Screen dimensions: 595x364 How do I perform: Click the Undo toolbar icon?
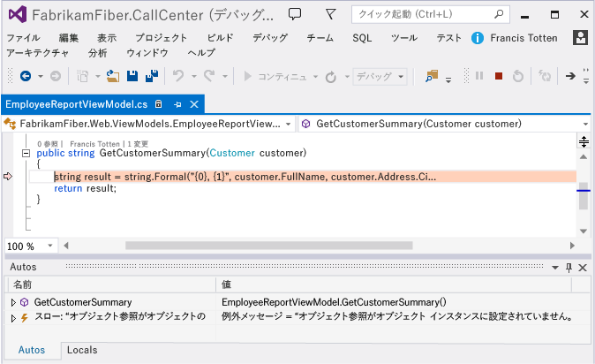(x=178, y=76)
